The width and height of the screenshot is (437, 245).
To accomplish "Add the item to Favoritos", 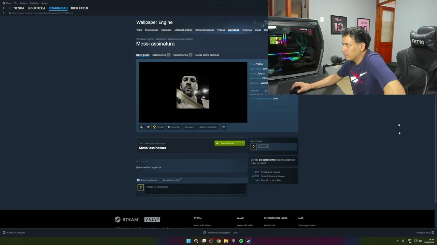I will pos(174,127).
